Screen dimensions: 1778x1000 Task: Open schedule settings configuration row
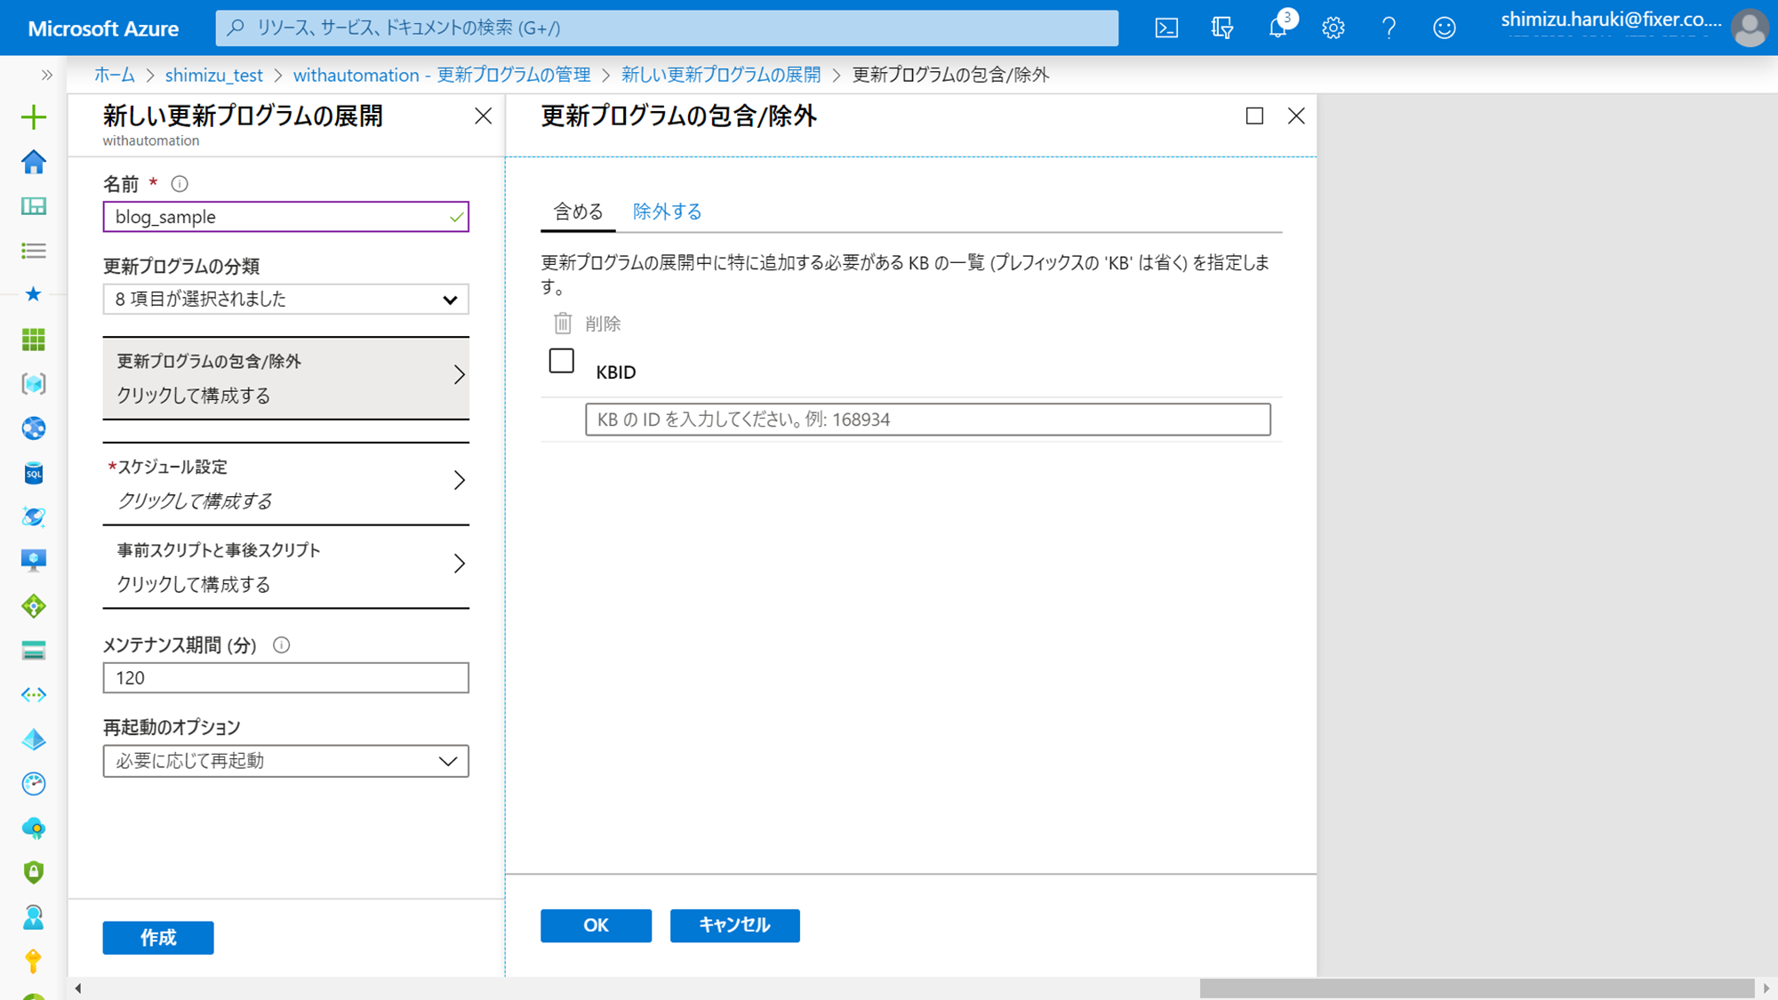[x=285, y=484]
